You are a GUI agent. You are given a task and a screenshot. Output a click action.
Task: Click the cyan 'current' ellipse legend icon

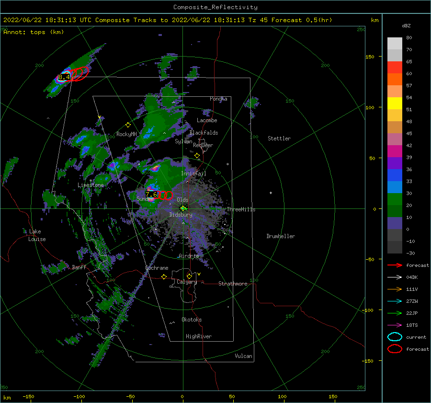pyautogui.click(x=395, y=337)
